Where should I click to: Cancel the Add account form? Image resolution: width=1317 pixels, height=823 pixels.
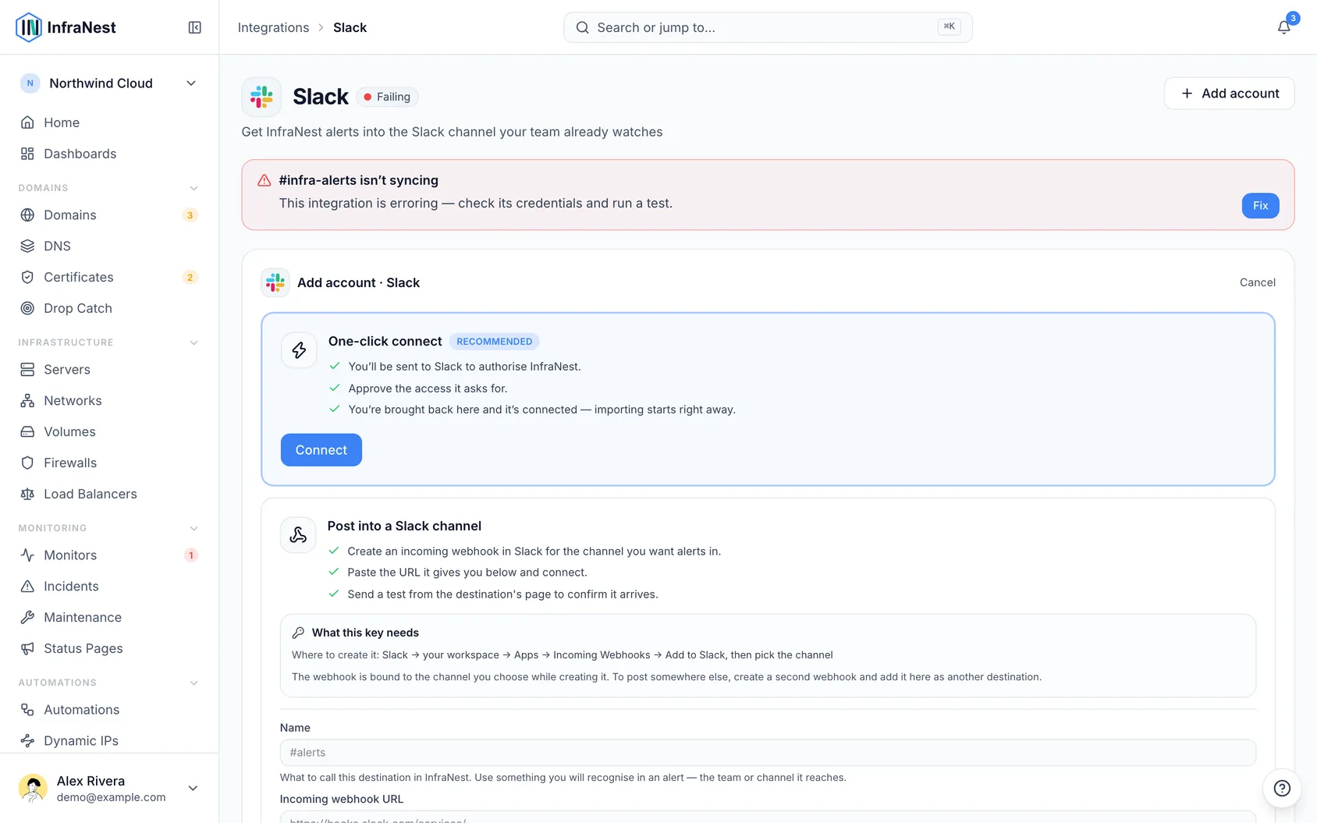point(1257,282)
